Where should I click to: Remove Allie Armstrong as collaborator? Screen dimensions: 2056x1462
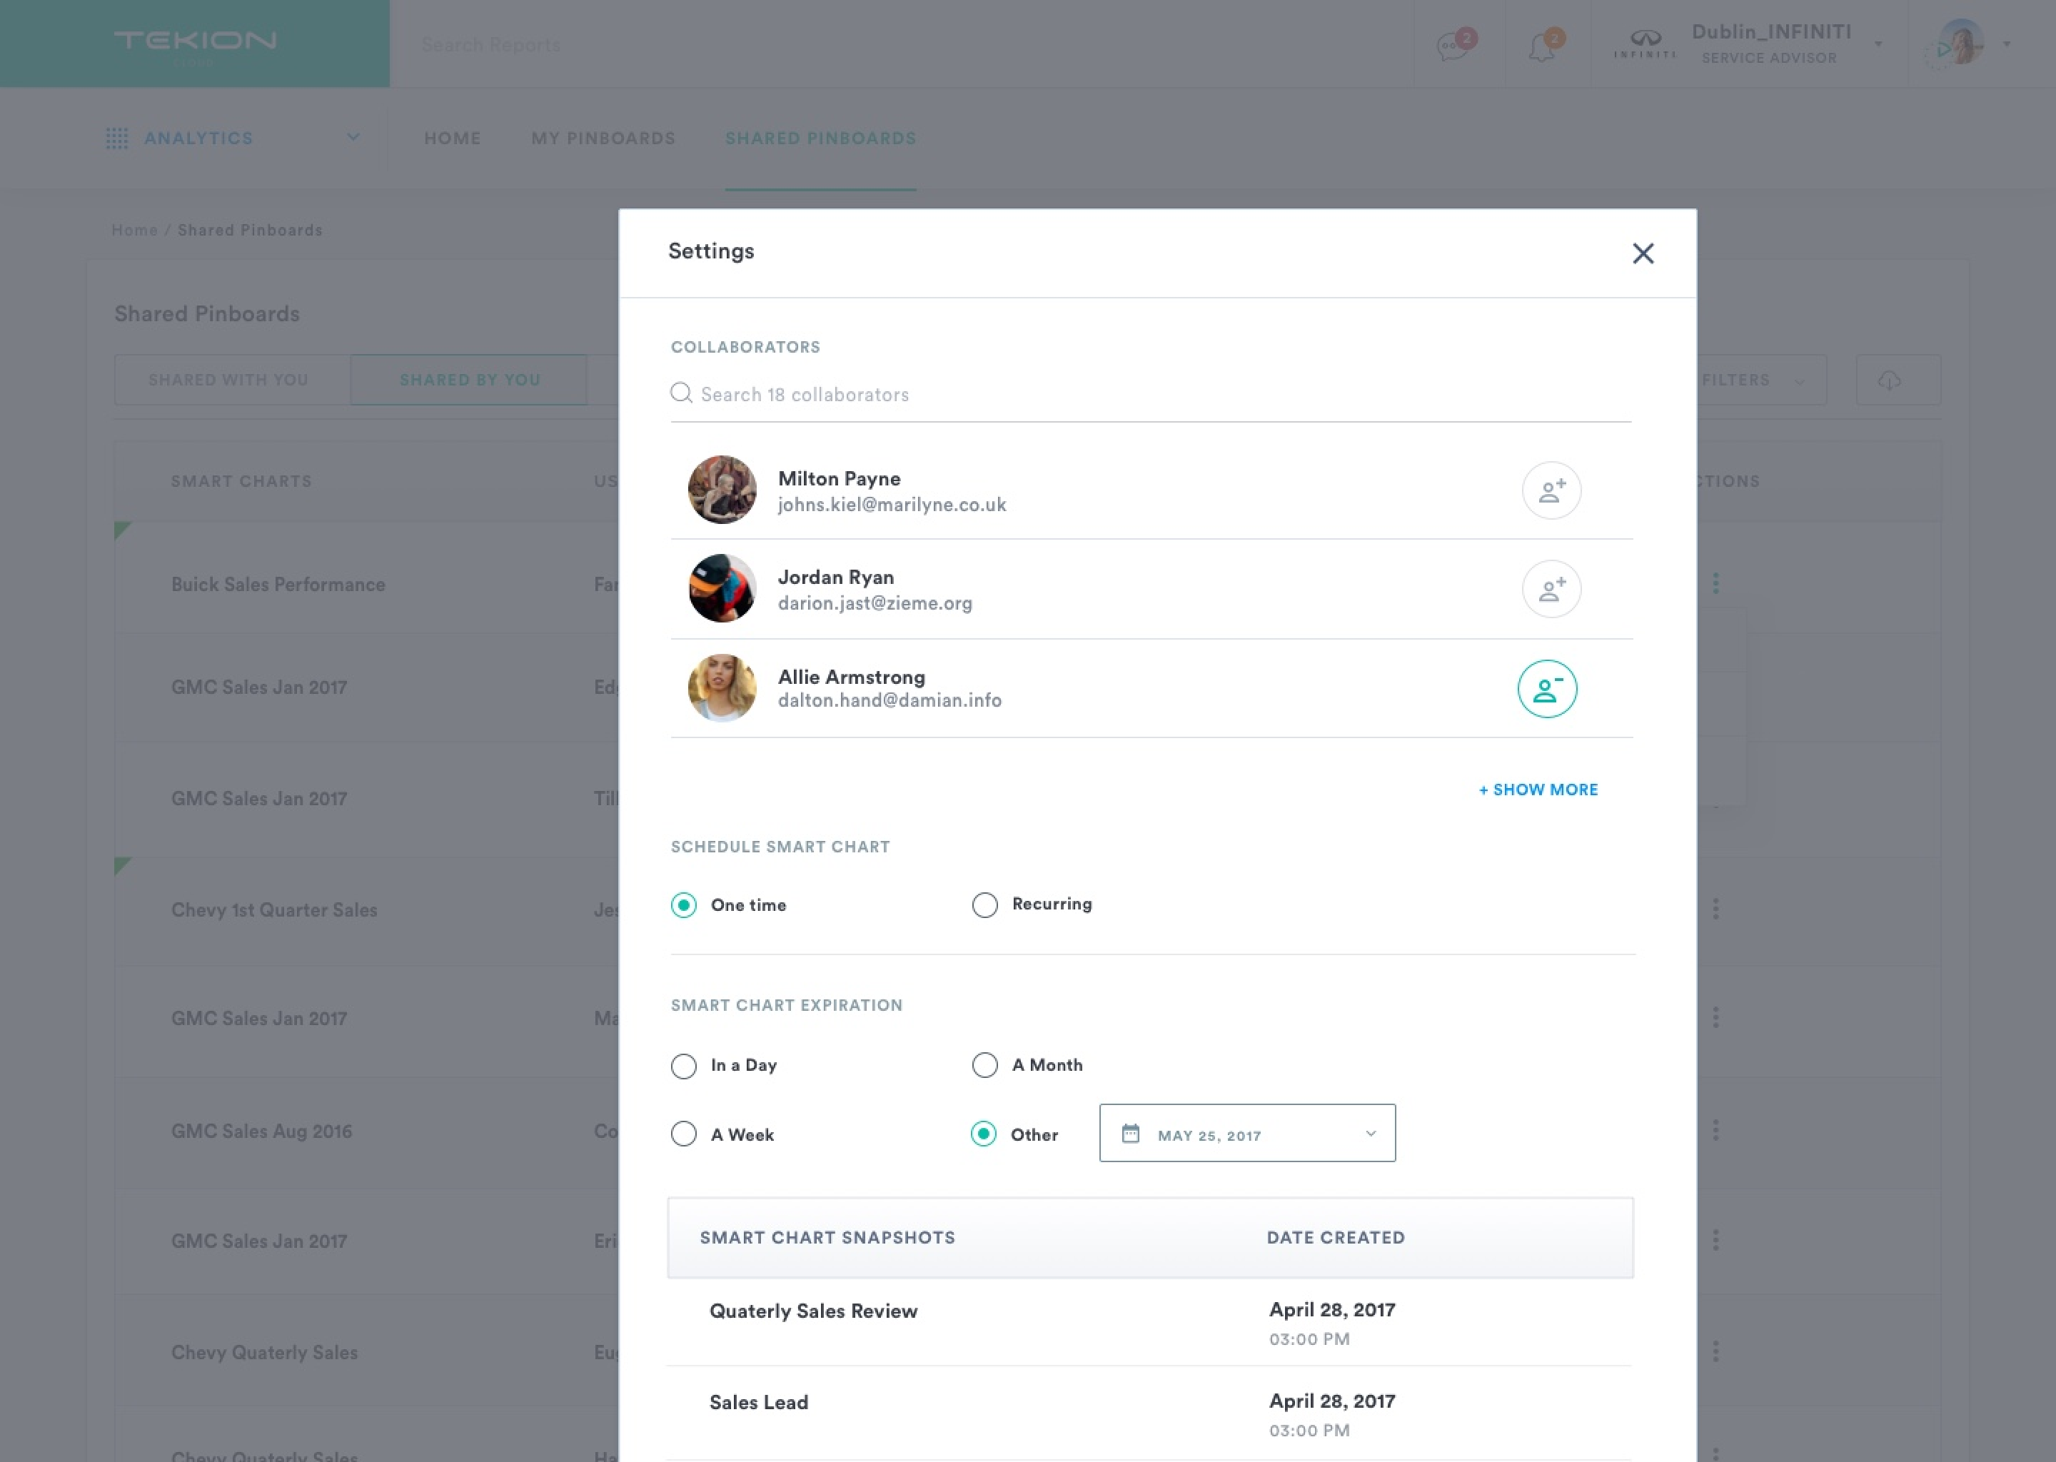[x=1546, y=689]
